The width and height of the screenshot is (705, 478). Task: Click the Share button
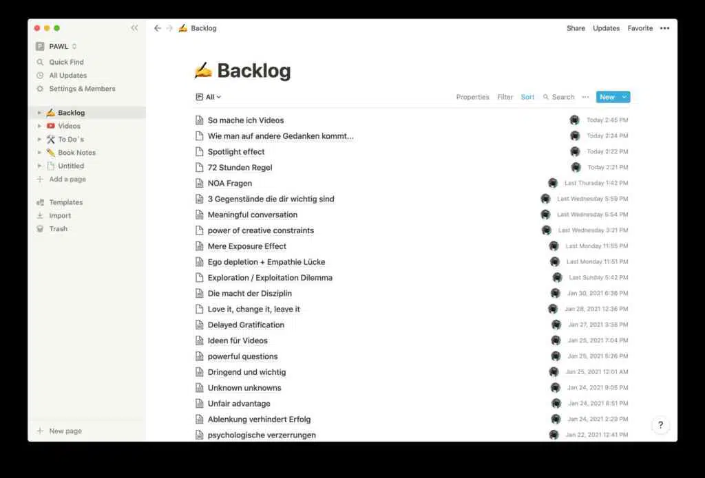click(576, 28)
